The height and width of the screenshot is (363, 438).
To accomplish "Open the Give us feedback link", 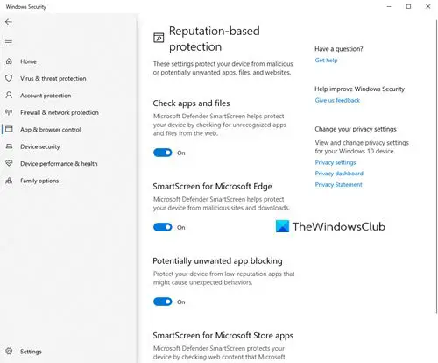I will pos(337,100).
